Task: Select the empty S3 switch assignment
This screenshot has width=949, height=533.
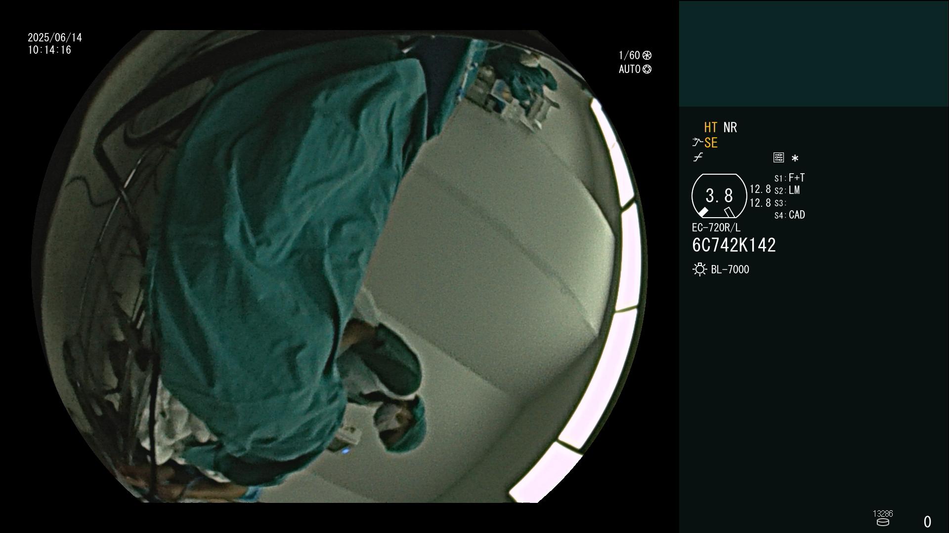Action: pyautogui.click(x=780, y=203)
